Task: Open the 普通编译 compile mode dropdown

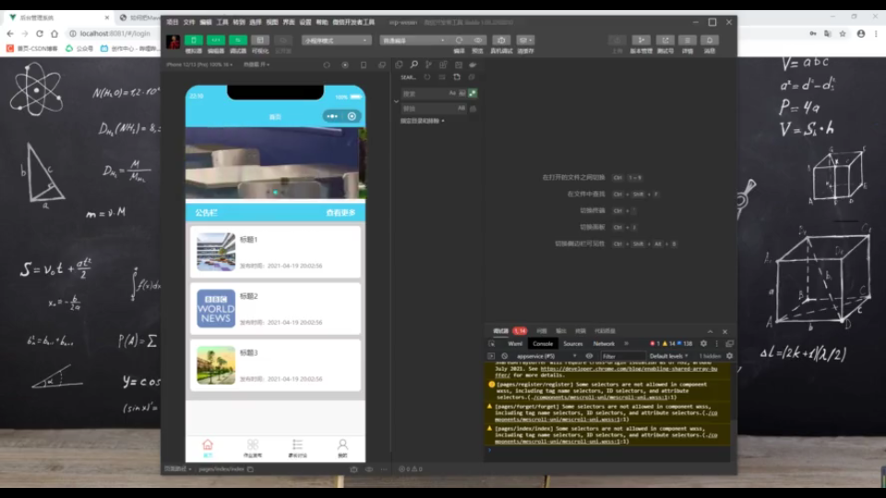Action: (414, 41)
